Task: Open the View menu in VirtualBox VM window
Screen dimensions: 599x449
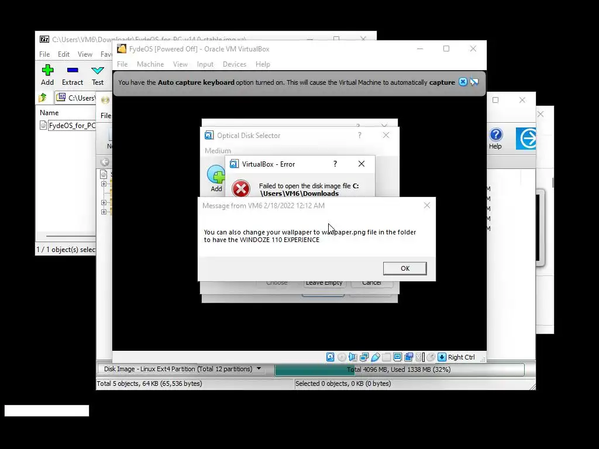Action: (x=180, y=64)
